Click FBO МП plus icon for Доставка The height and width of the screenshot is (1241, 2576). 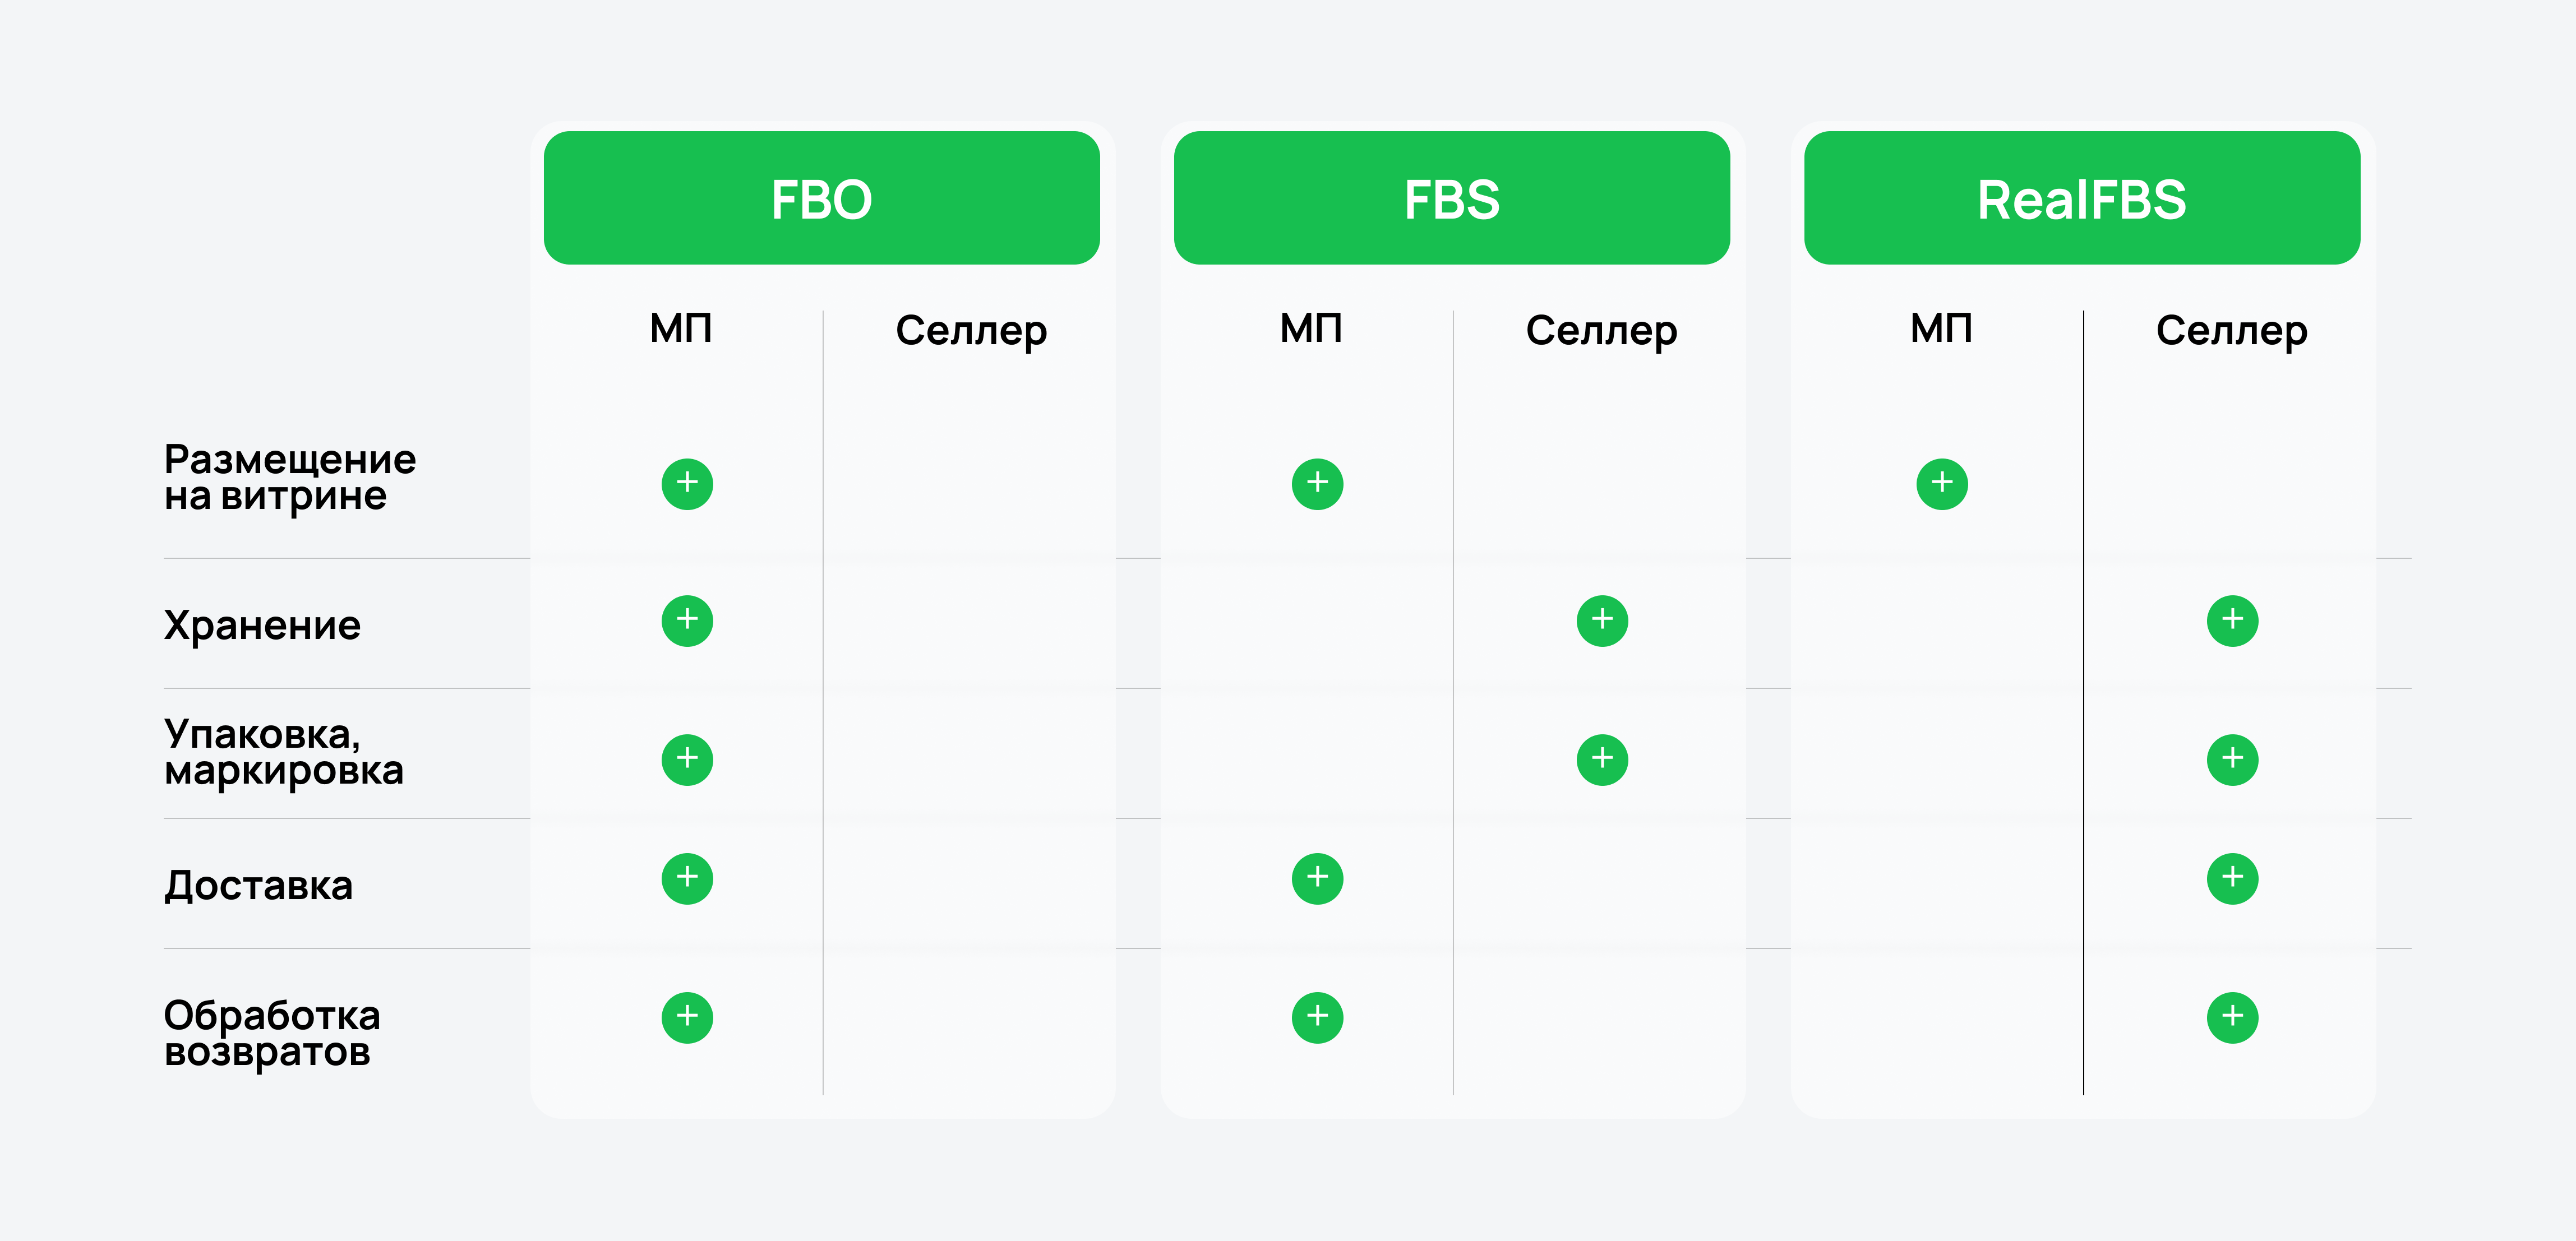coord(687,879)
